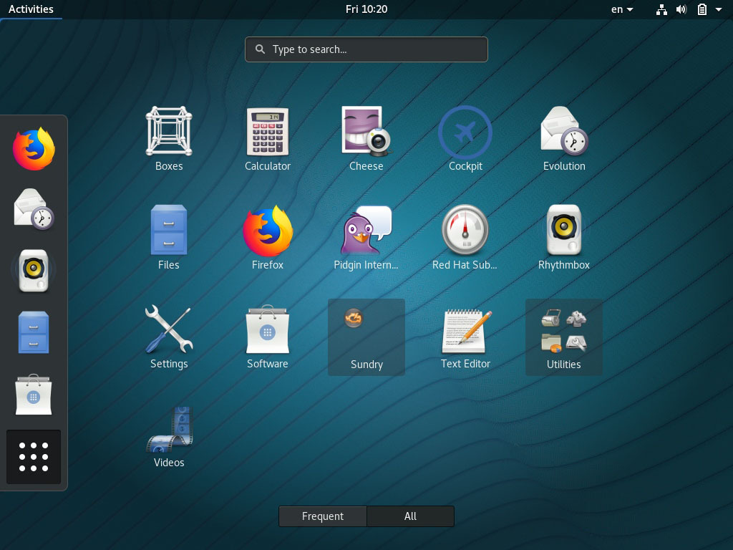This screenshot has height=550, width=733.
Task: Select the All applications view
Action: [x=410, y=516]
